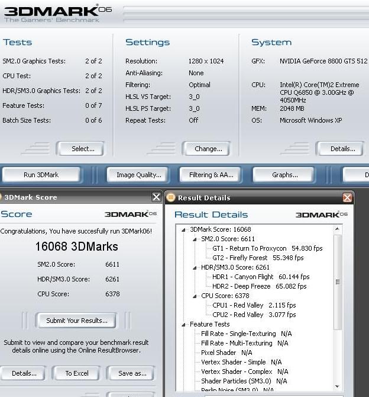Viewport: 369px width, 397px height.
Task: Click the SM2.0 Score: 6611 text in Score window
Action: 78,264
